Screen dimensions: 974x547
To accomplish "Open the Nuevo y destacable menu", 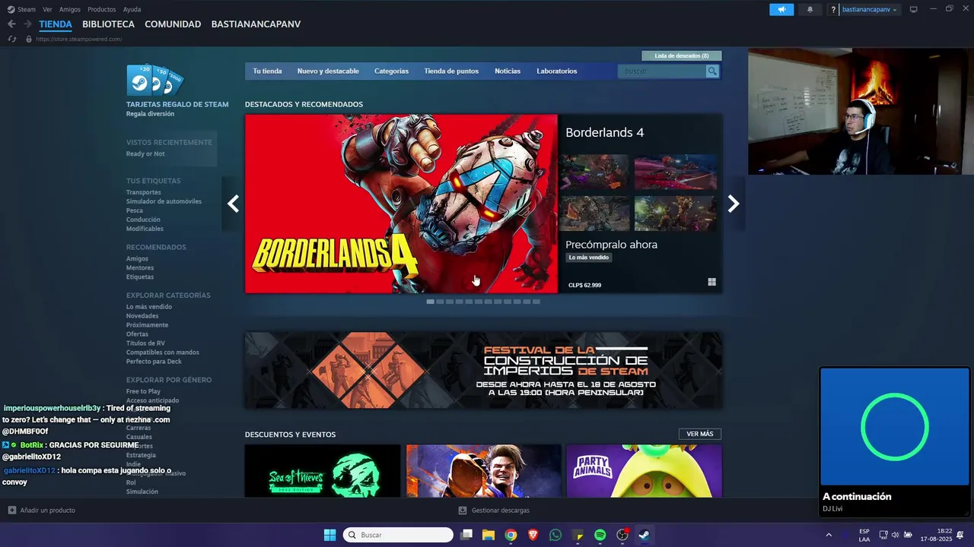I will coord(328,71).
